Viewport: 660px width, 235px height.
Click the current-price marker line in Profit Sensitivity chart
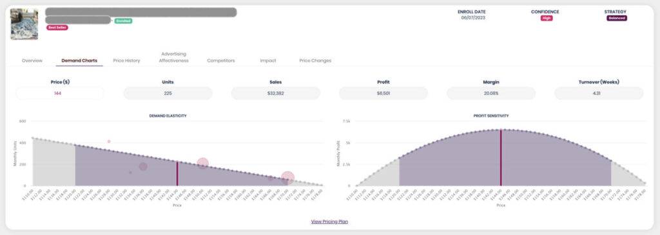point(501,158)
